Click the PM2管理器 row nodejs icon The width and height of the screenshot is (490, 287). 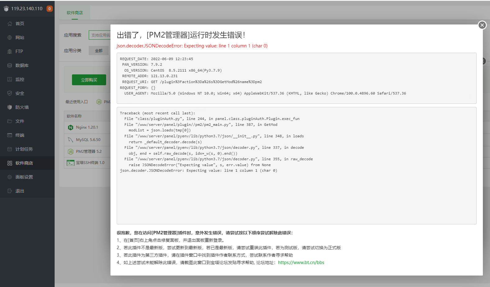[x=70, y=152]
